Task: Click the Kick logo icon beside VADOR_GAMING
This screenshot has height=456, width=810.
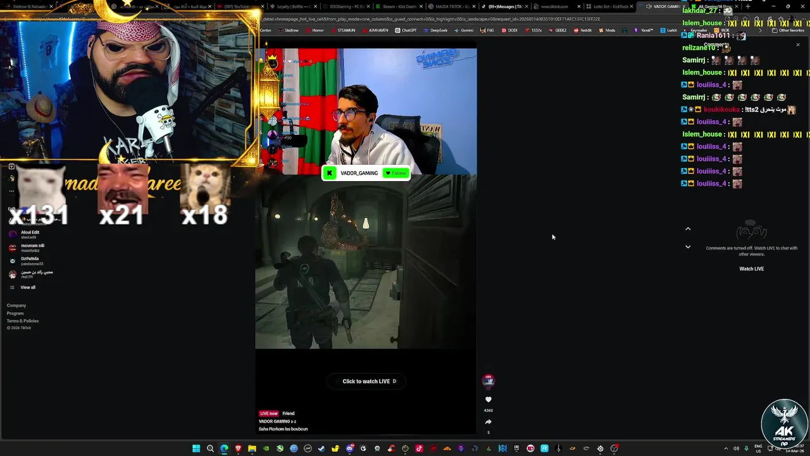Action: click(x=329, y=173)
